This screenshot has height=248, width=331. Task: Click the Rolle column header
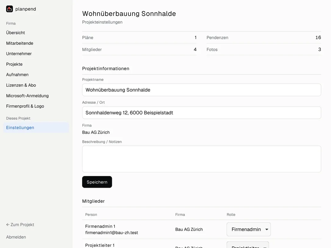click(x=231, y=214)
